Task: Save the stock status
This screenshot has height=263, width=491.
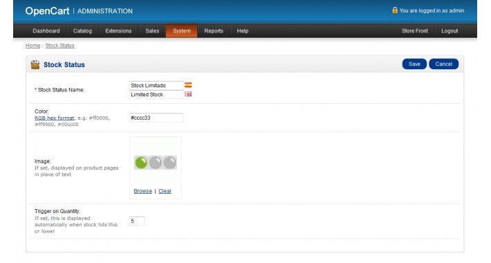Action: (414, 64)
